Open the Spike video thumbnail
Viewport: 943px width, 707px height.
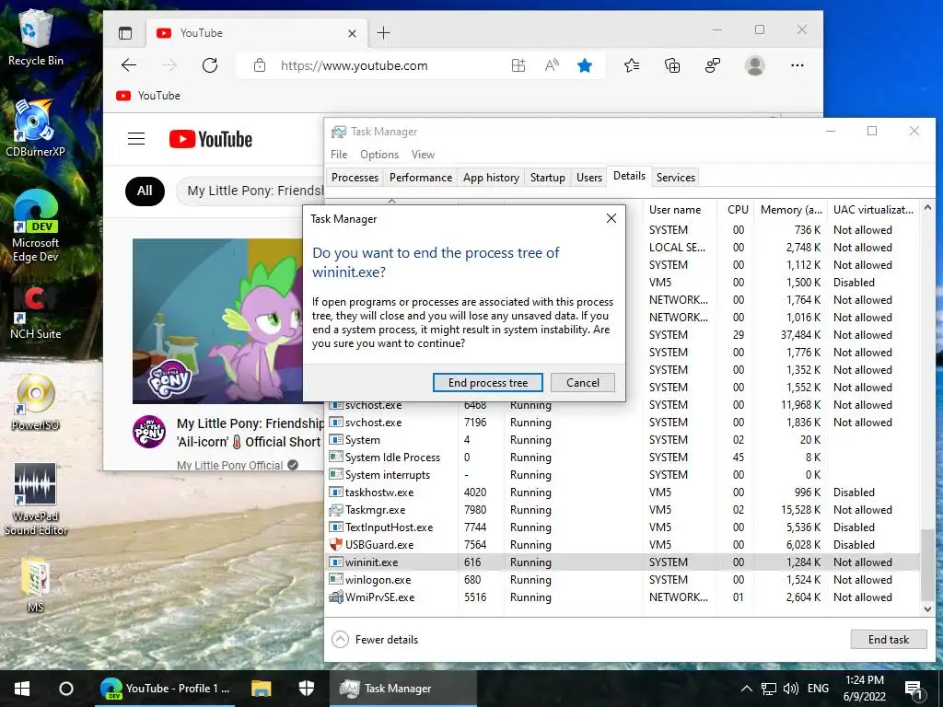point(219,321)
